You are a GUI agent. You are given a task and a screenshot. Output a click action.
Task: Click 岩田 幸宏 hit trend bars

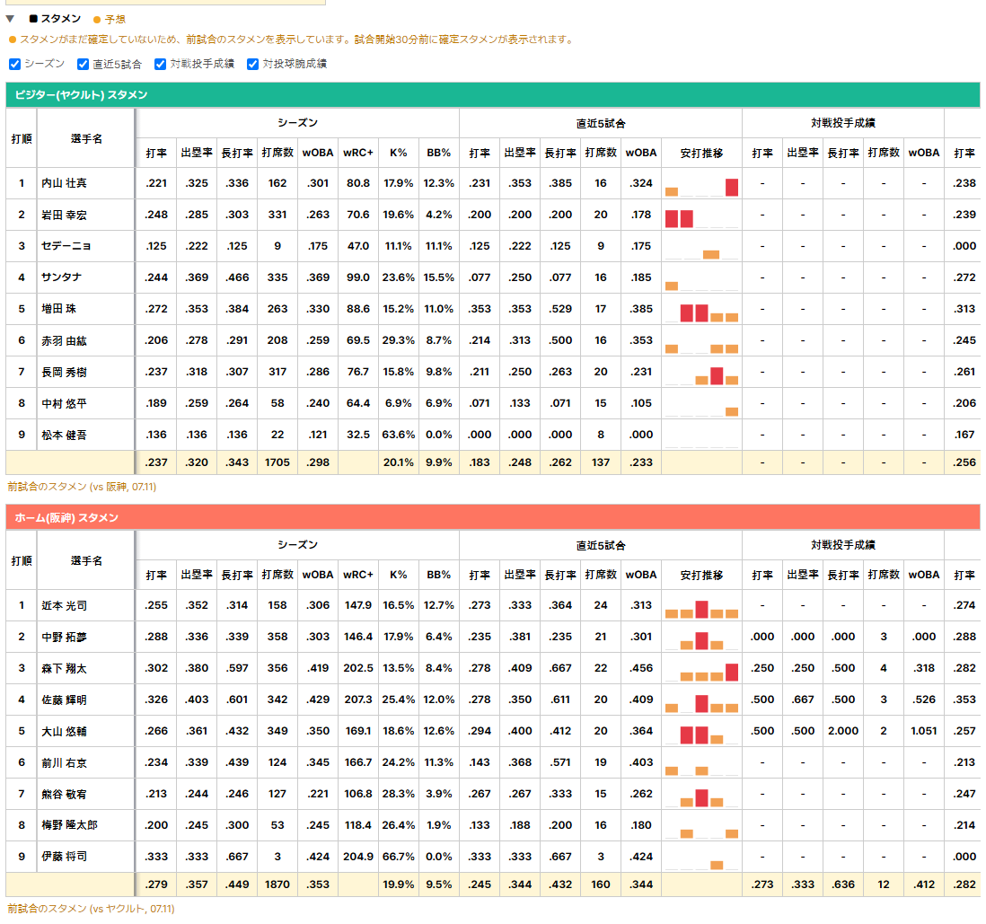[701, 216]
